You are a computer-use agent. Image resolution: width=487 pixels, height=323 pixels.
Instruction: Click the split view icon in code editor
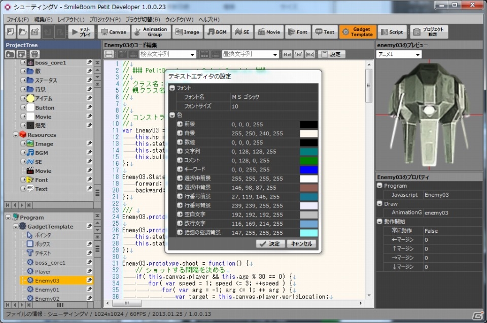pyautogui.click(x=109, y=54)
